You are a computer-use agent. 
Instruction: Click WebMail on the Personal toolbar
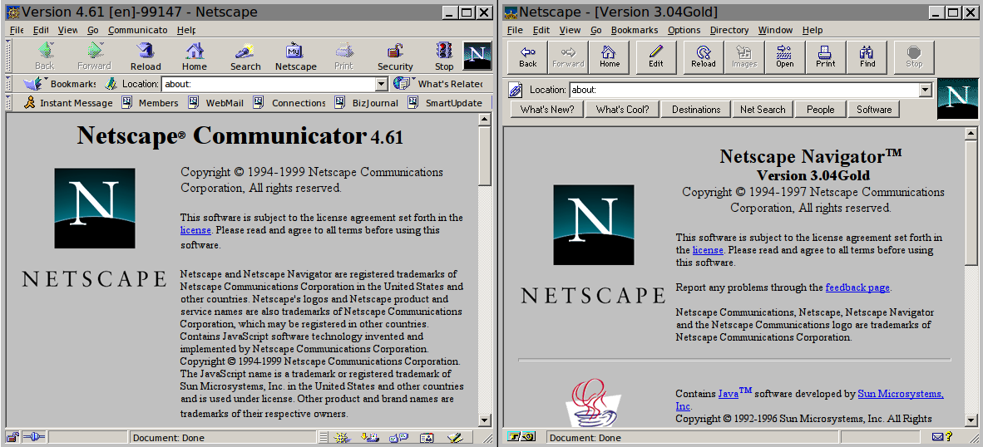click(x=216, y=103)
